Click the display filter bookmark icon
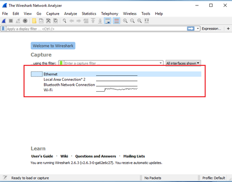This screenshot has width=232, height=182. (x=3, y=29)
